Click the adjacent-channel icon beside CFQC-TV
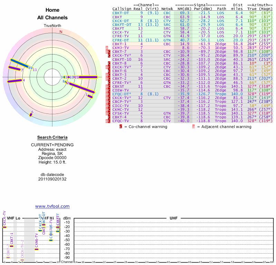 [107, 121]
